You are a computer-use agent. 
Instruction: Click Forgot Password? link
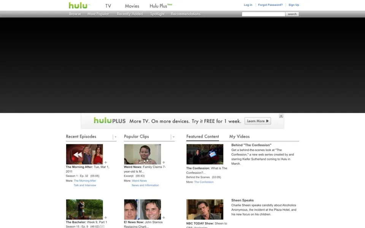[270, 5]
